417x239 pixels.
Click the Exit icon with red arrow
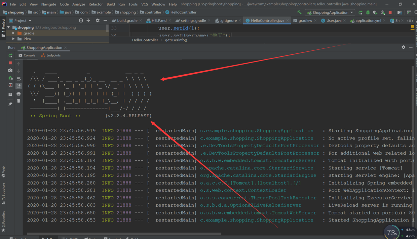click(x=10, y=86)
